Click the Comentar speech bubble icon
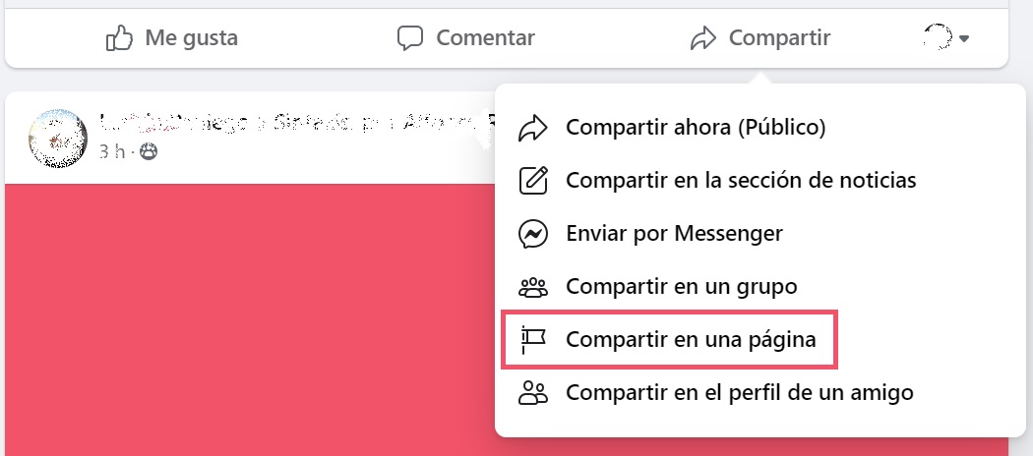The image size is (1033, 456). click(409, 38)
